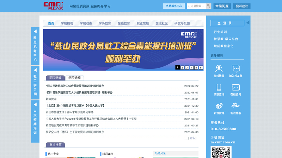Select 首页 in navigation
282x158 pixels.
(x=51, y=23)
